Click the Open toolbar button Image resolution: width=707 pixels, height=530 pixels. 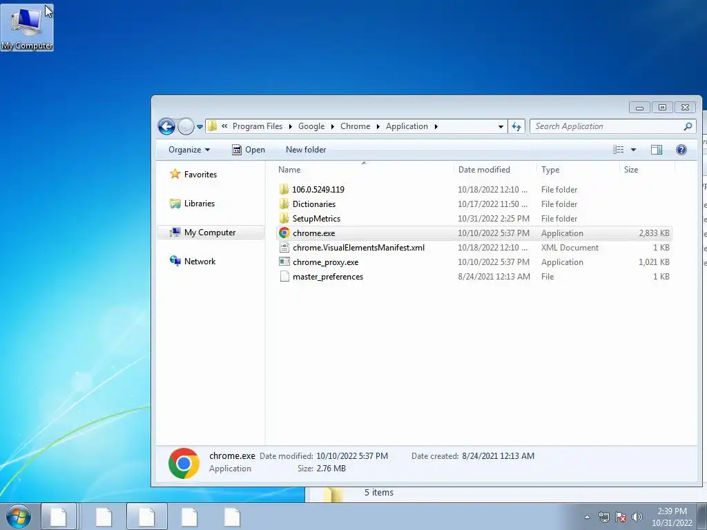pos(249,150)
